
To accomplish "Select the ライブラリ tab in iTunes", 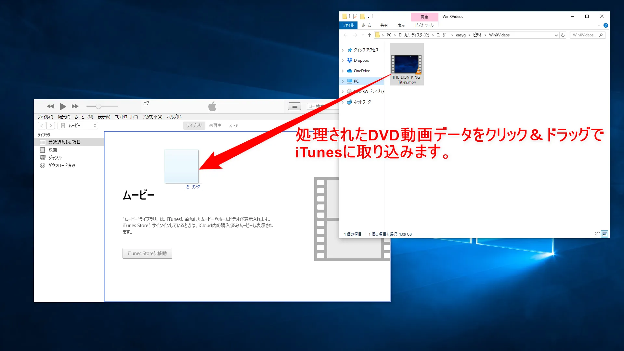I will point(194,125).
